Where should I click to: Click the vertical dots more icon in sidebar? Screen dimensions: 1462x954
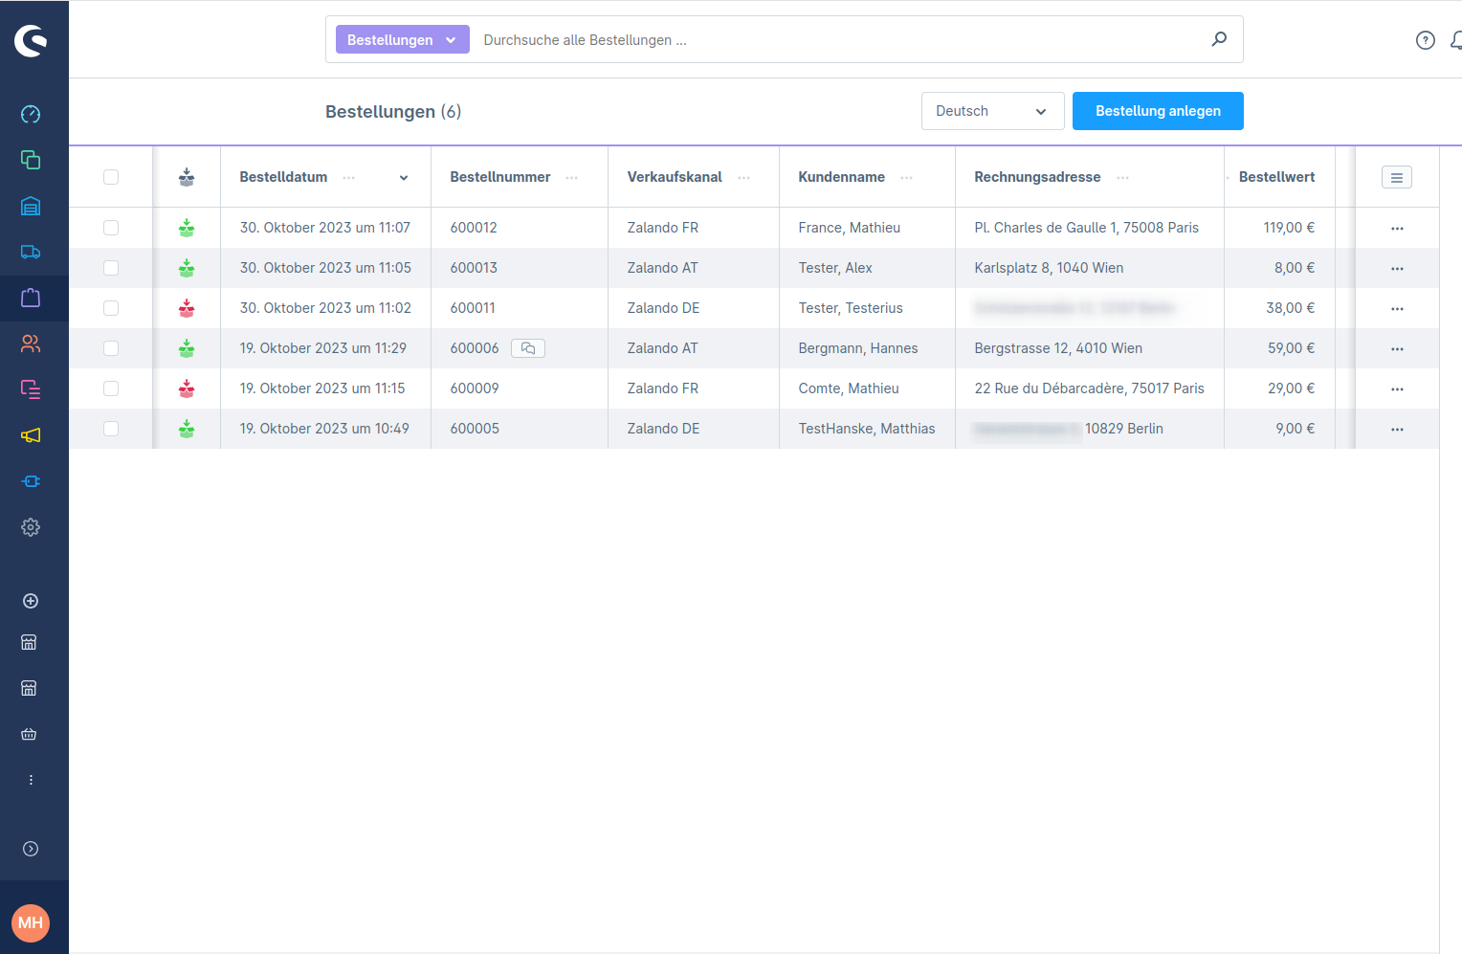[31, 780]
